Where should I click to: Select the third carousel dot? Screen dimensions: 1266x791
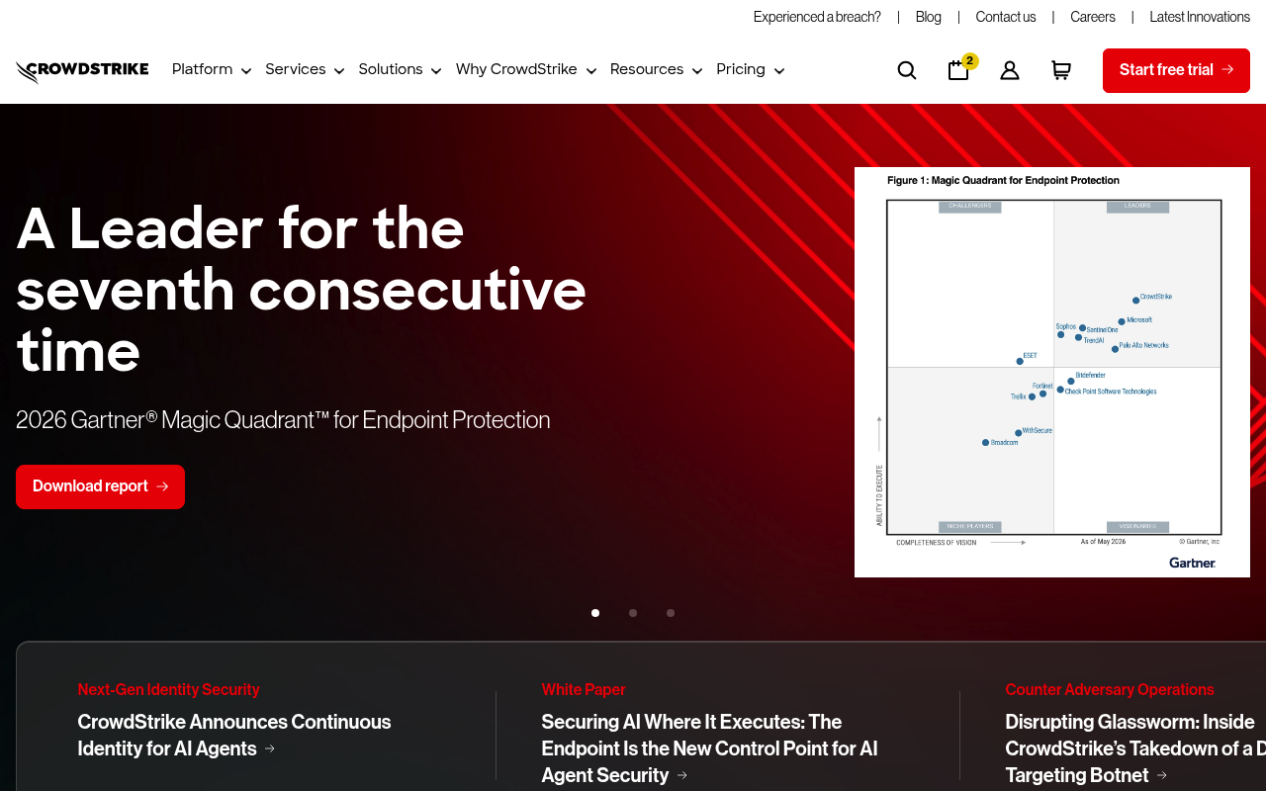pos(671,613)
